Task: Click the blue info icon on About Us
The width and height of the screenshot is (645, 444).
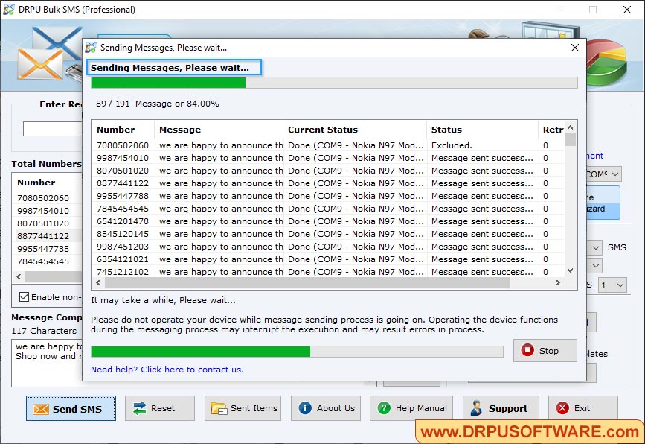Action: [305, 408]
